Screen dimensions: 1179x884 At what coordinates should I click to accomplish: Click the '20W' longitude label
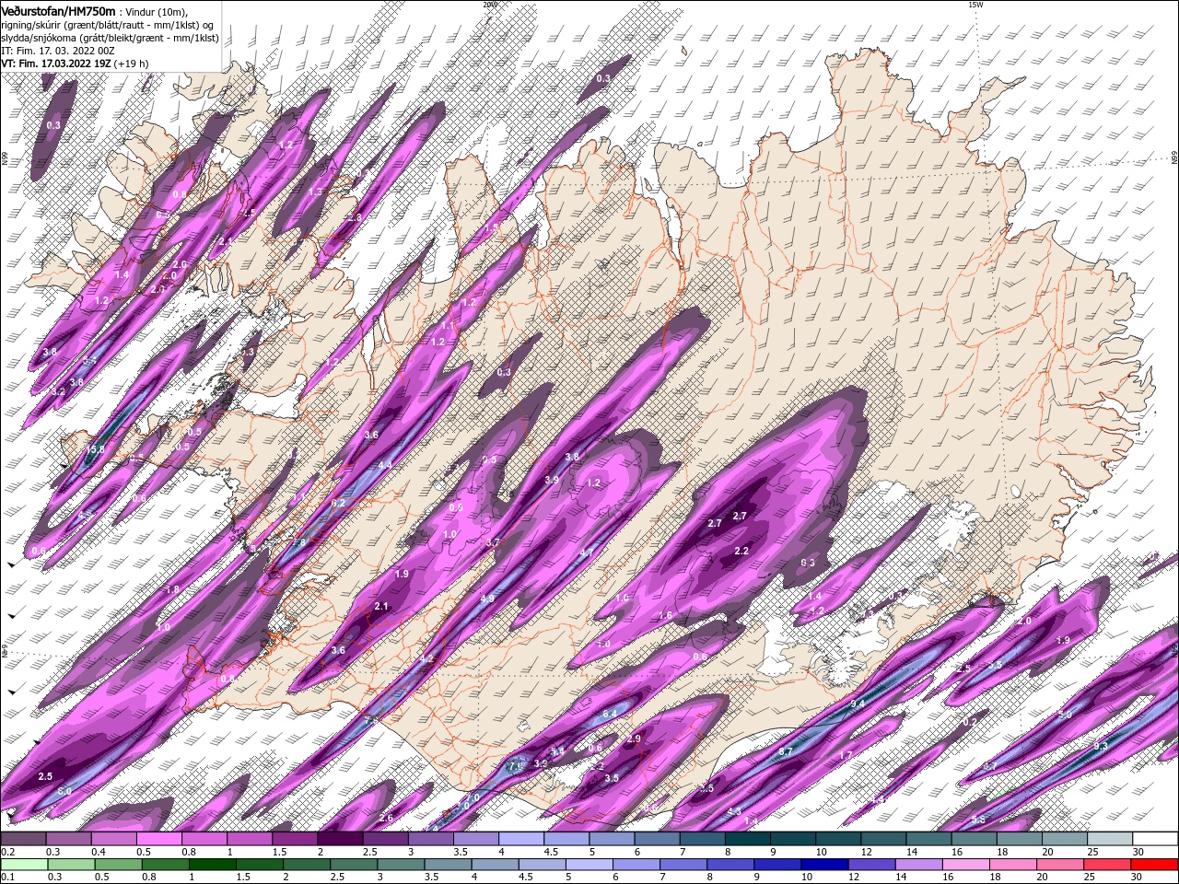click(489, 5)
